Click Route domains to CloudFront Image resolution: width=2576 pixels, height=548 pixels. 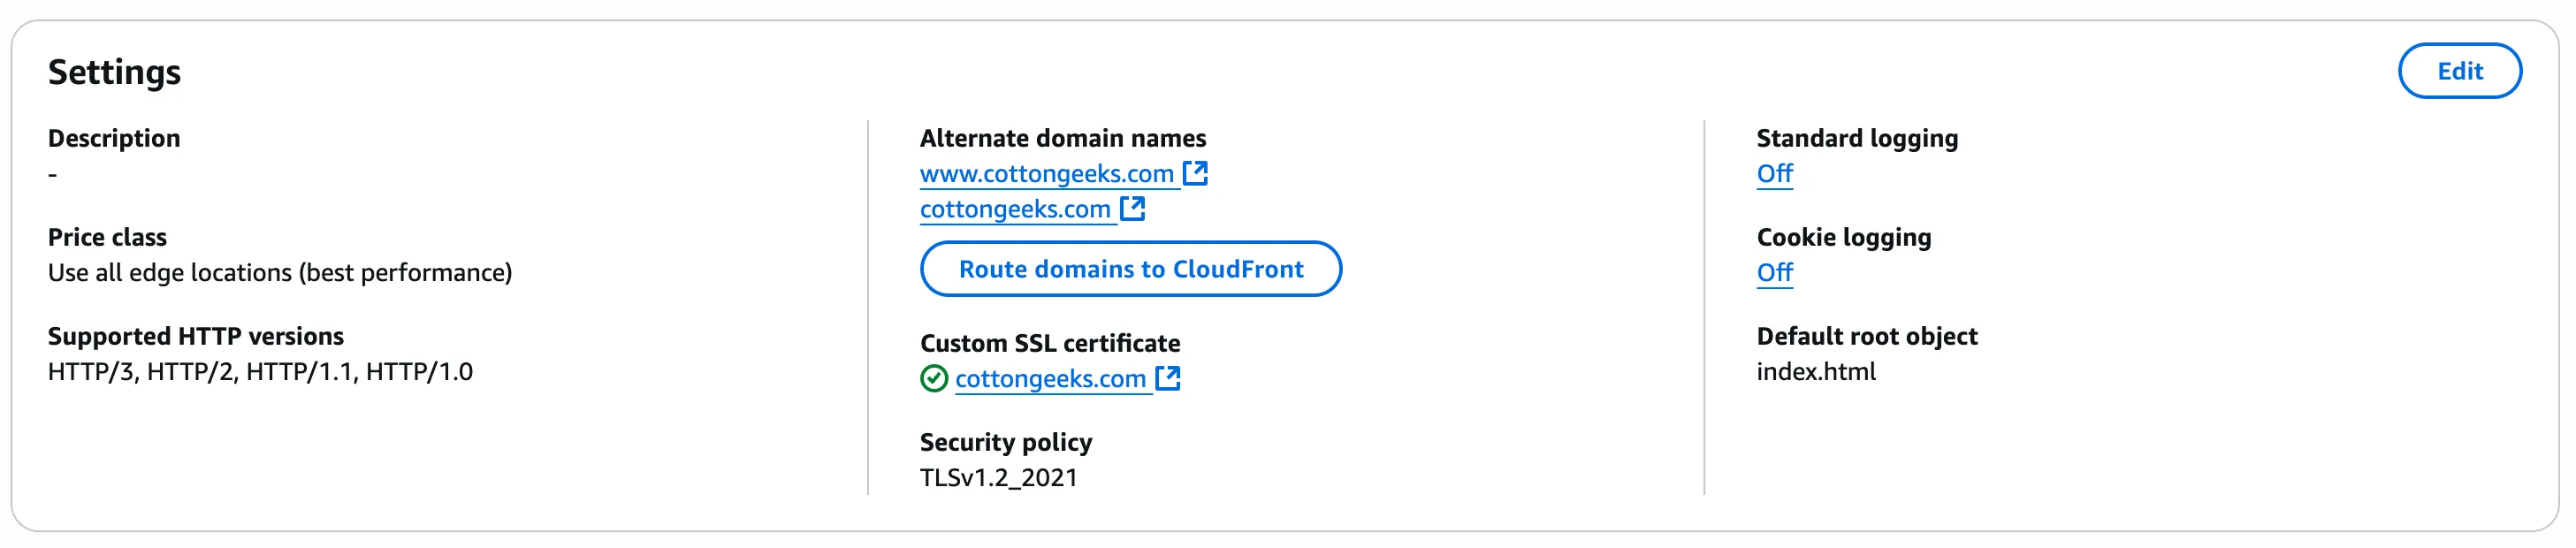pyautogui.click(x=1130, y=268)
